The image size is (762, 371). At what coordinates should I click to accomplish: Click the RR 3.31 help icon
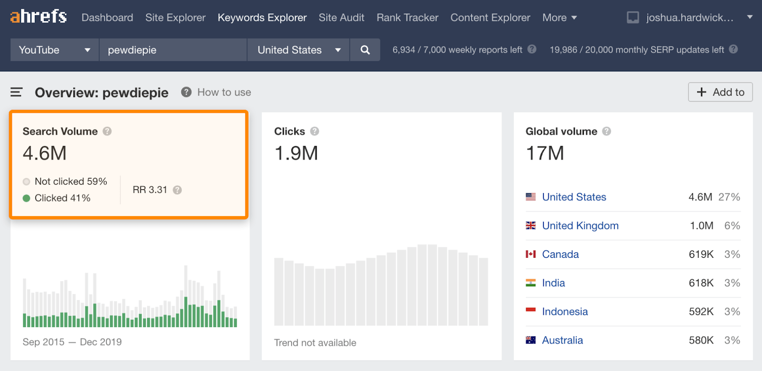(x=177, y=190)
